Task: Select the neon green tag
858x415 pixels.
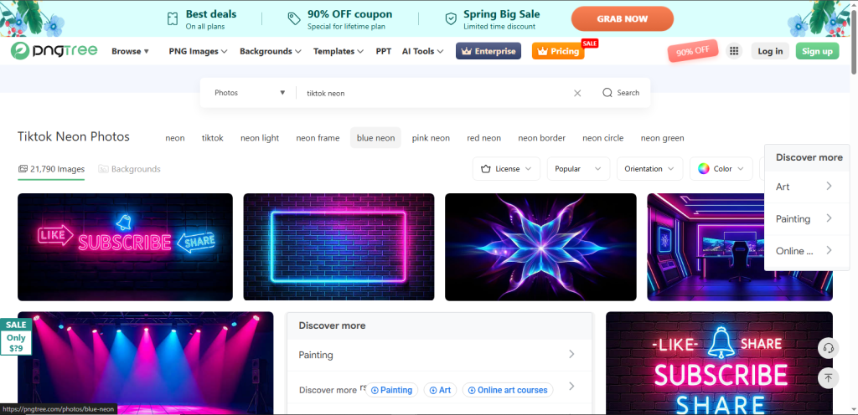Action: (662, 138)
